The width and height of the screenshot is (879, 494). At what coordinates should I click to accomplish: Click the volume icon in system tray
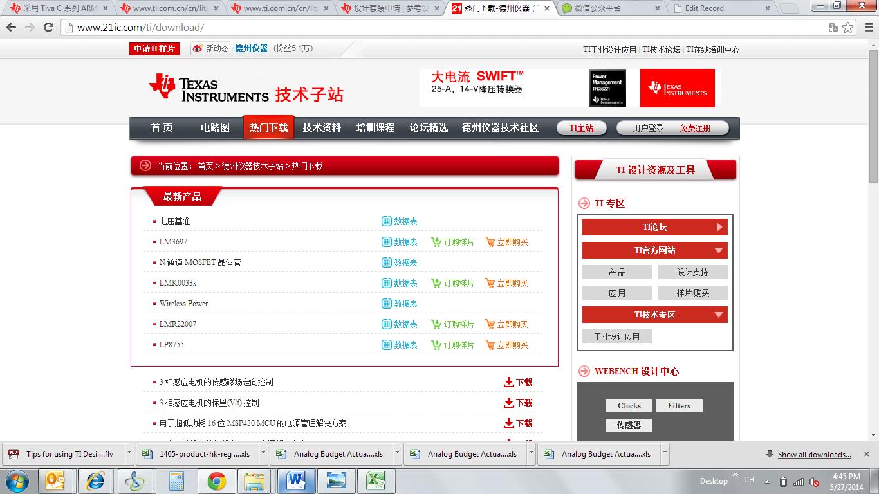(x=813, y=481)
